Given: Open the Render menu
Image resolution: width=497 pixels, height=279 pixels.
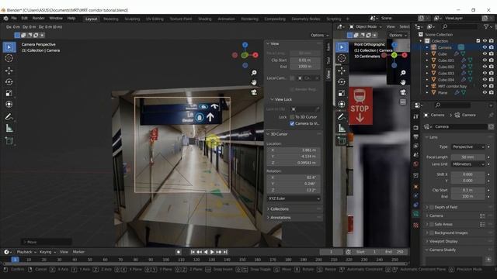Looking at the screenshot, I should [x=38, y=19].
